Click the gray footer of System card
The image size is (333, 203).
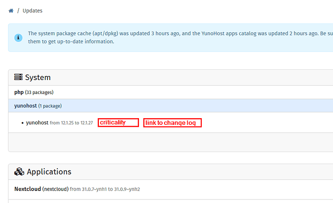coord(169,142)
